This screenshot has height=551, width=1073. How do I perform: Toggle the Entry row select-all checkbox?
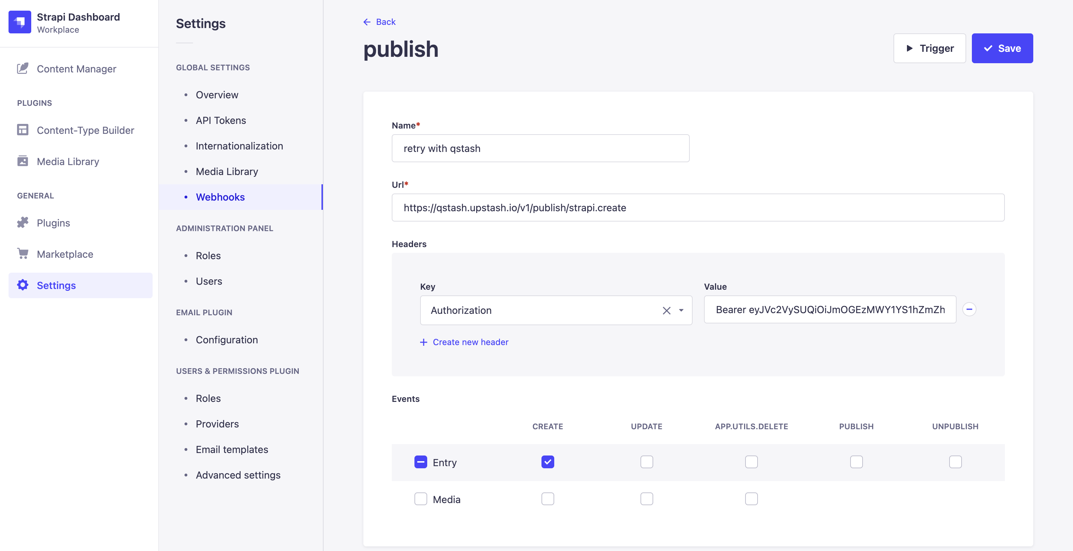pos(421,462)
